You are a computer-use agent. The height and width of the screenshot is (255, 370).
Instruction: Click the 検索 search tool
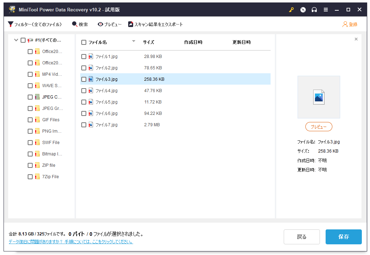click(x=80, y=25)
